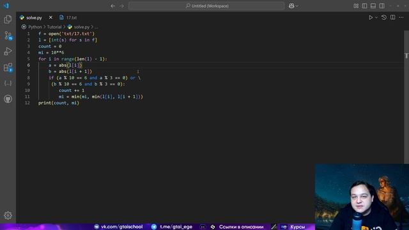
Task: Click the code "b = abs(l[i + 1])"
Action: point(70,72)
